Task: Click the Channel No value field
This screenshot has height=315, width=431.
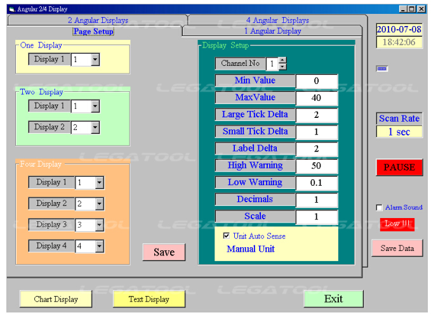Action: point(272,63)
